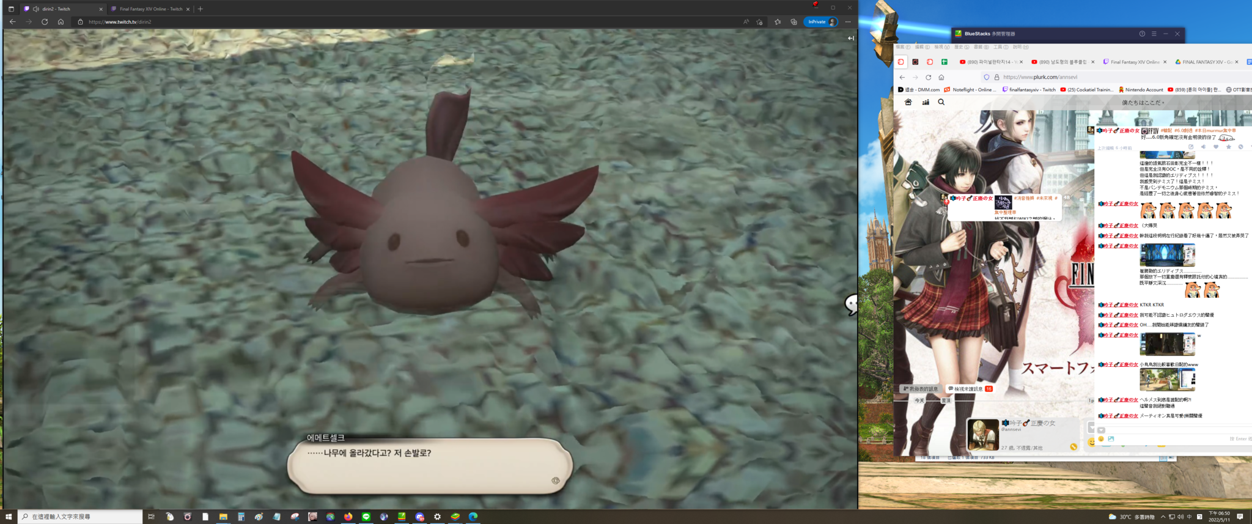This screenshot has height=524, width=1252.
Task: Open BlueStacks help icon
Action: click(x=1142, y=34)
